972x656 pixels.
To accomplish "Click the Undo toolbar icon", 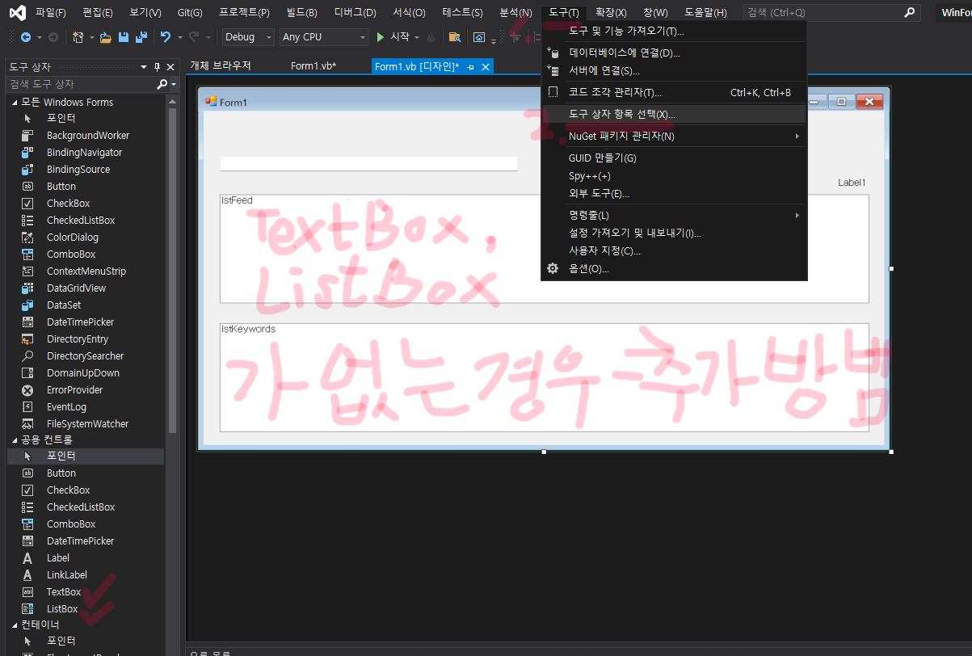I will coord(164,37).
